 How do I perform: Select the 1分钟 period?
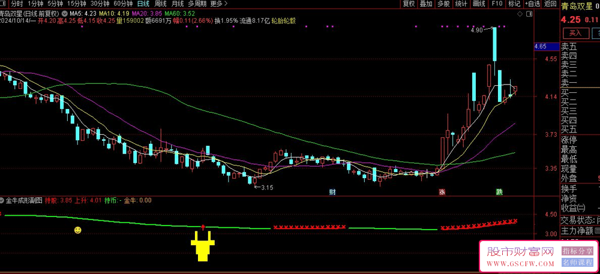[35, 4]
